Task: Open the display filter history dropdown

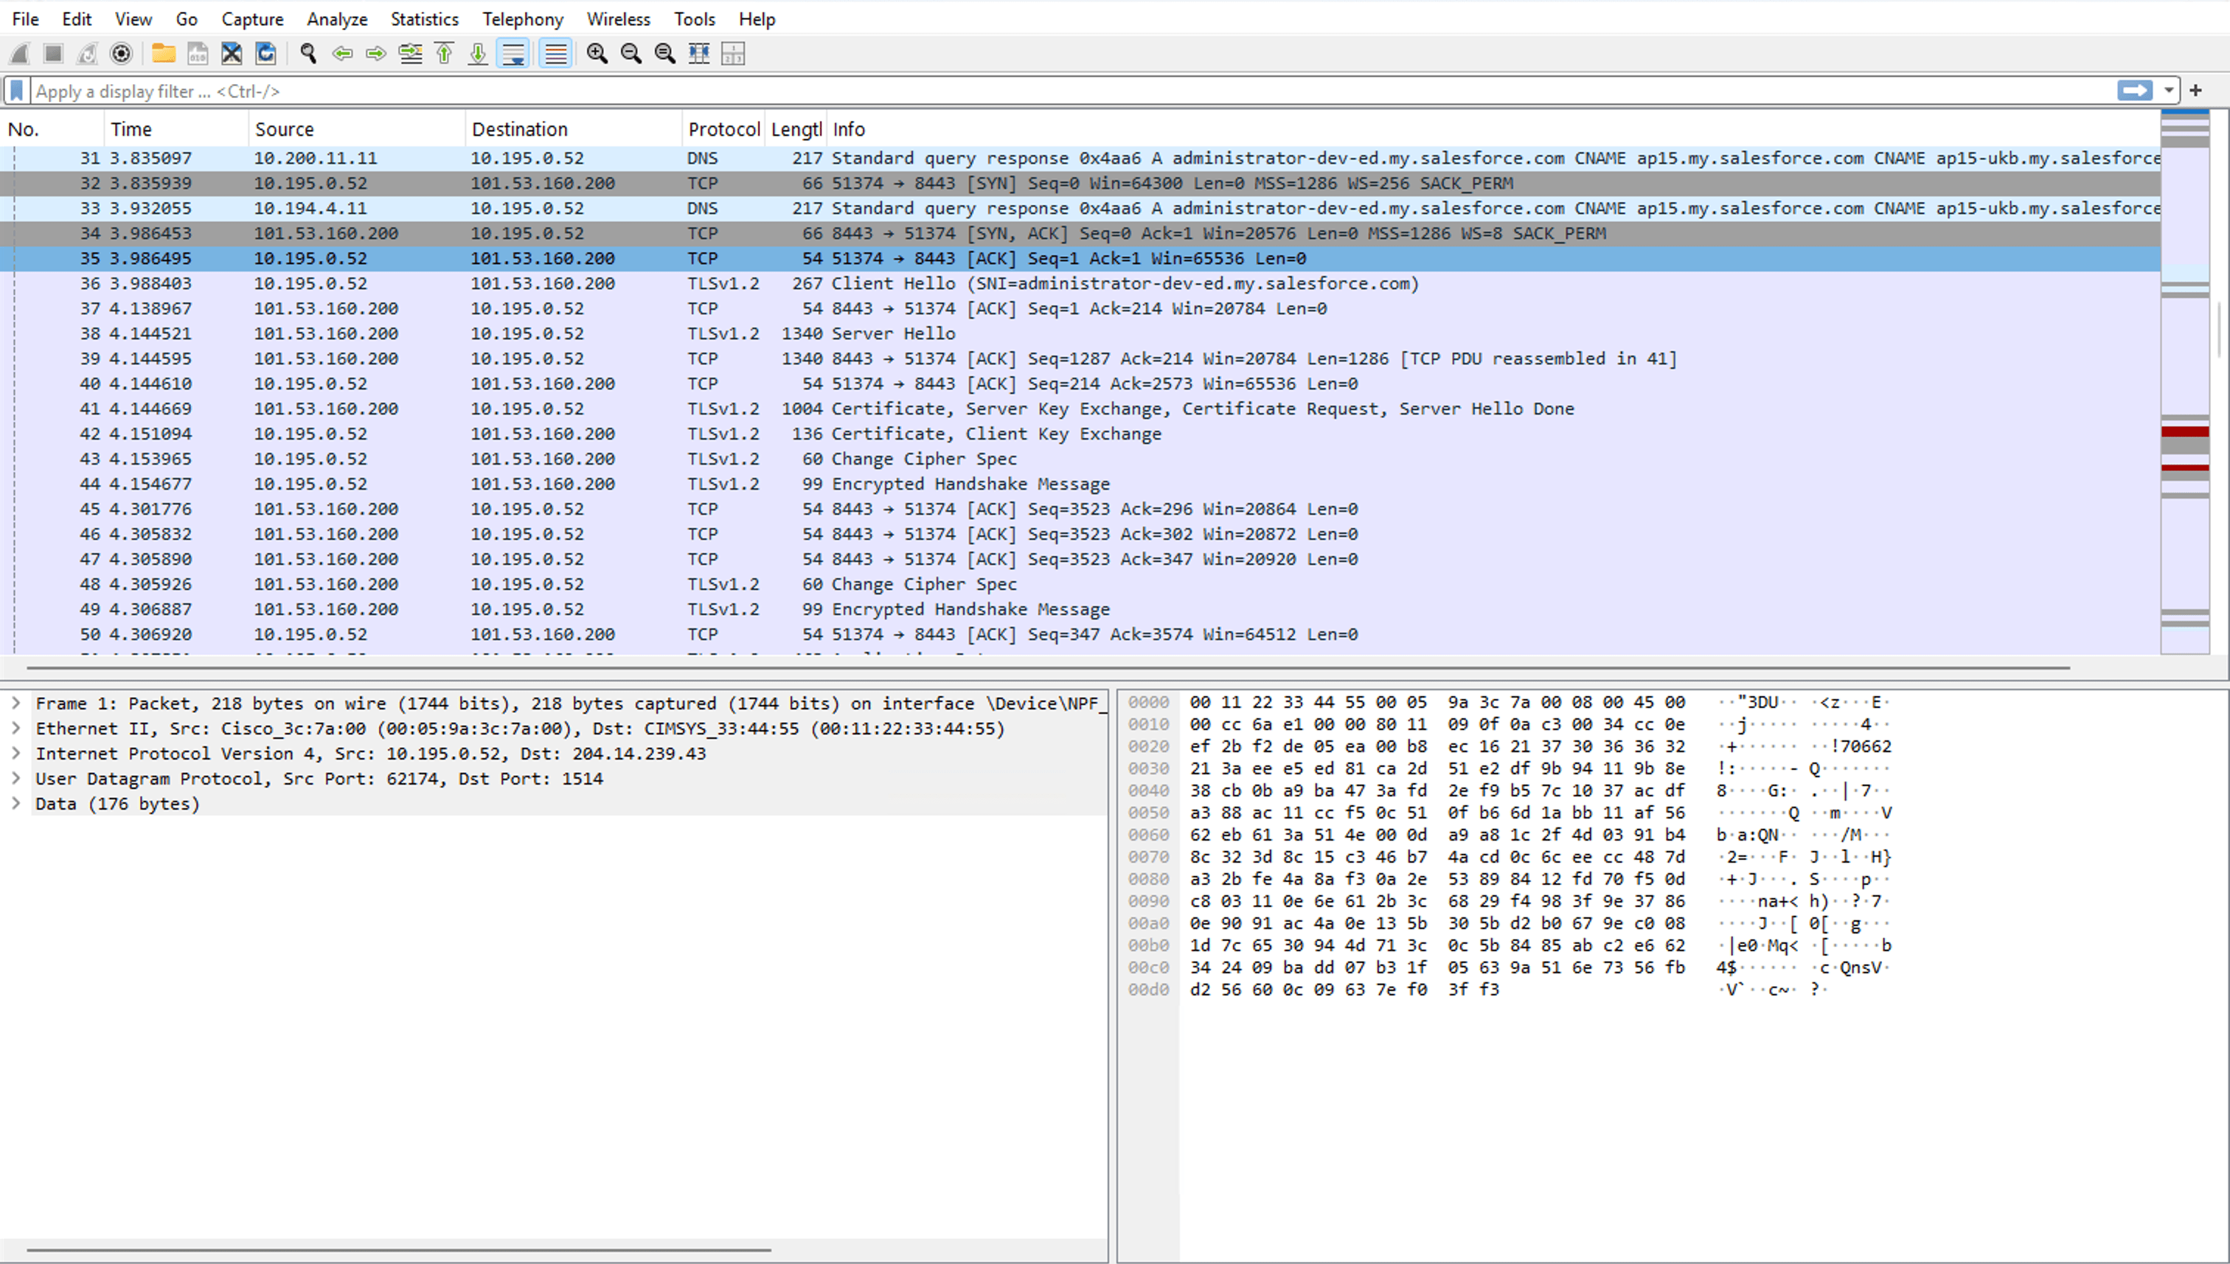Action: [x=2170, y=90]
